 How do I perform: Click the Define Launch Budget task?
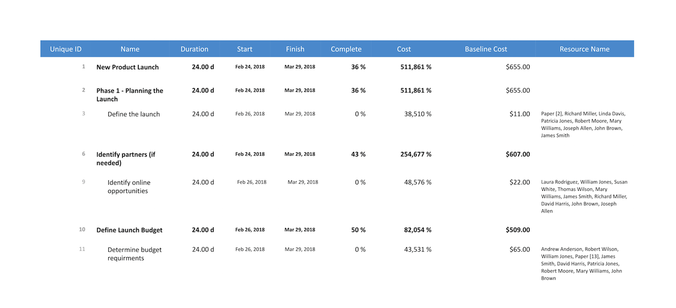129,230
